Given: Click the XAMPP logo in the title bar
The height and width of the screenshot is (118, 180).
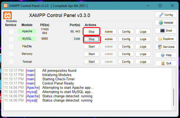Looking at the screenshot, I should click(x=6, y=6).
